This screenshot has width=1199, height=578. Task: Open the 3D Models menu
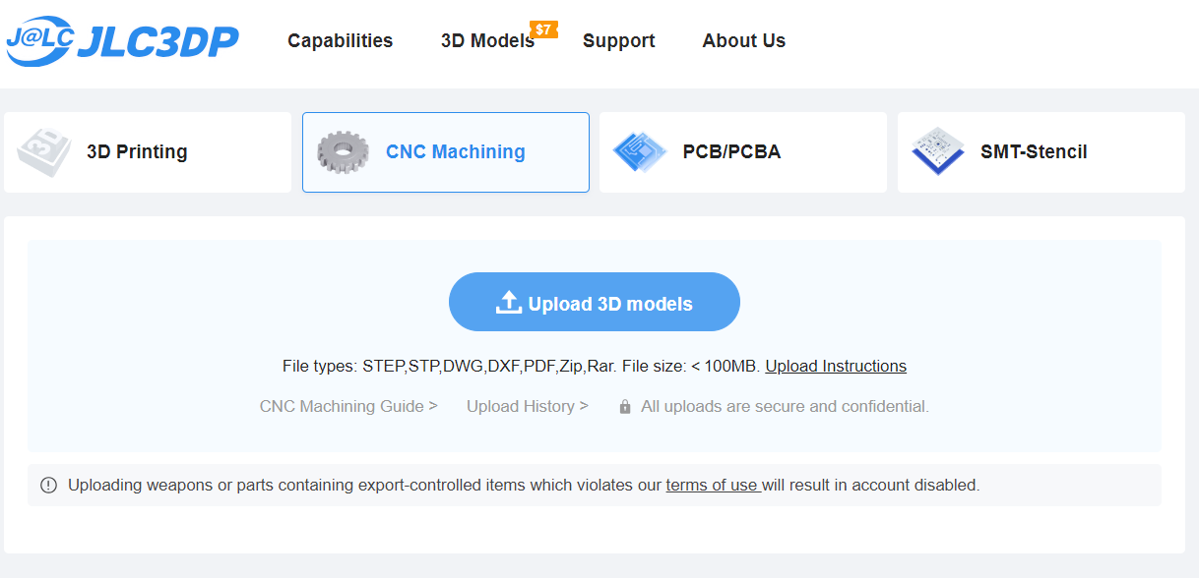[x=487, y=41]
